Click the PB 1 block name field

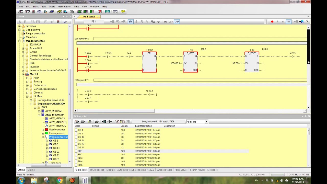[94, 21]
